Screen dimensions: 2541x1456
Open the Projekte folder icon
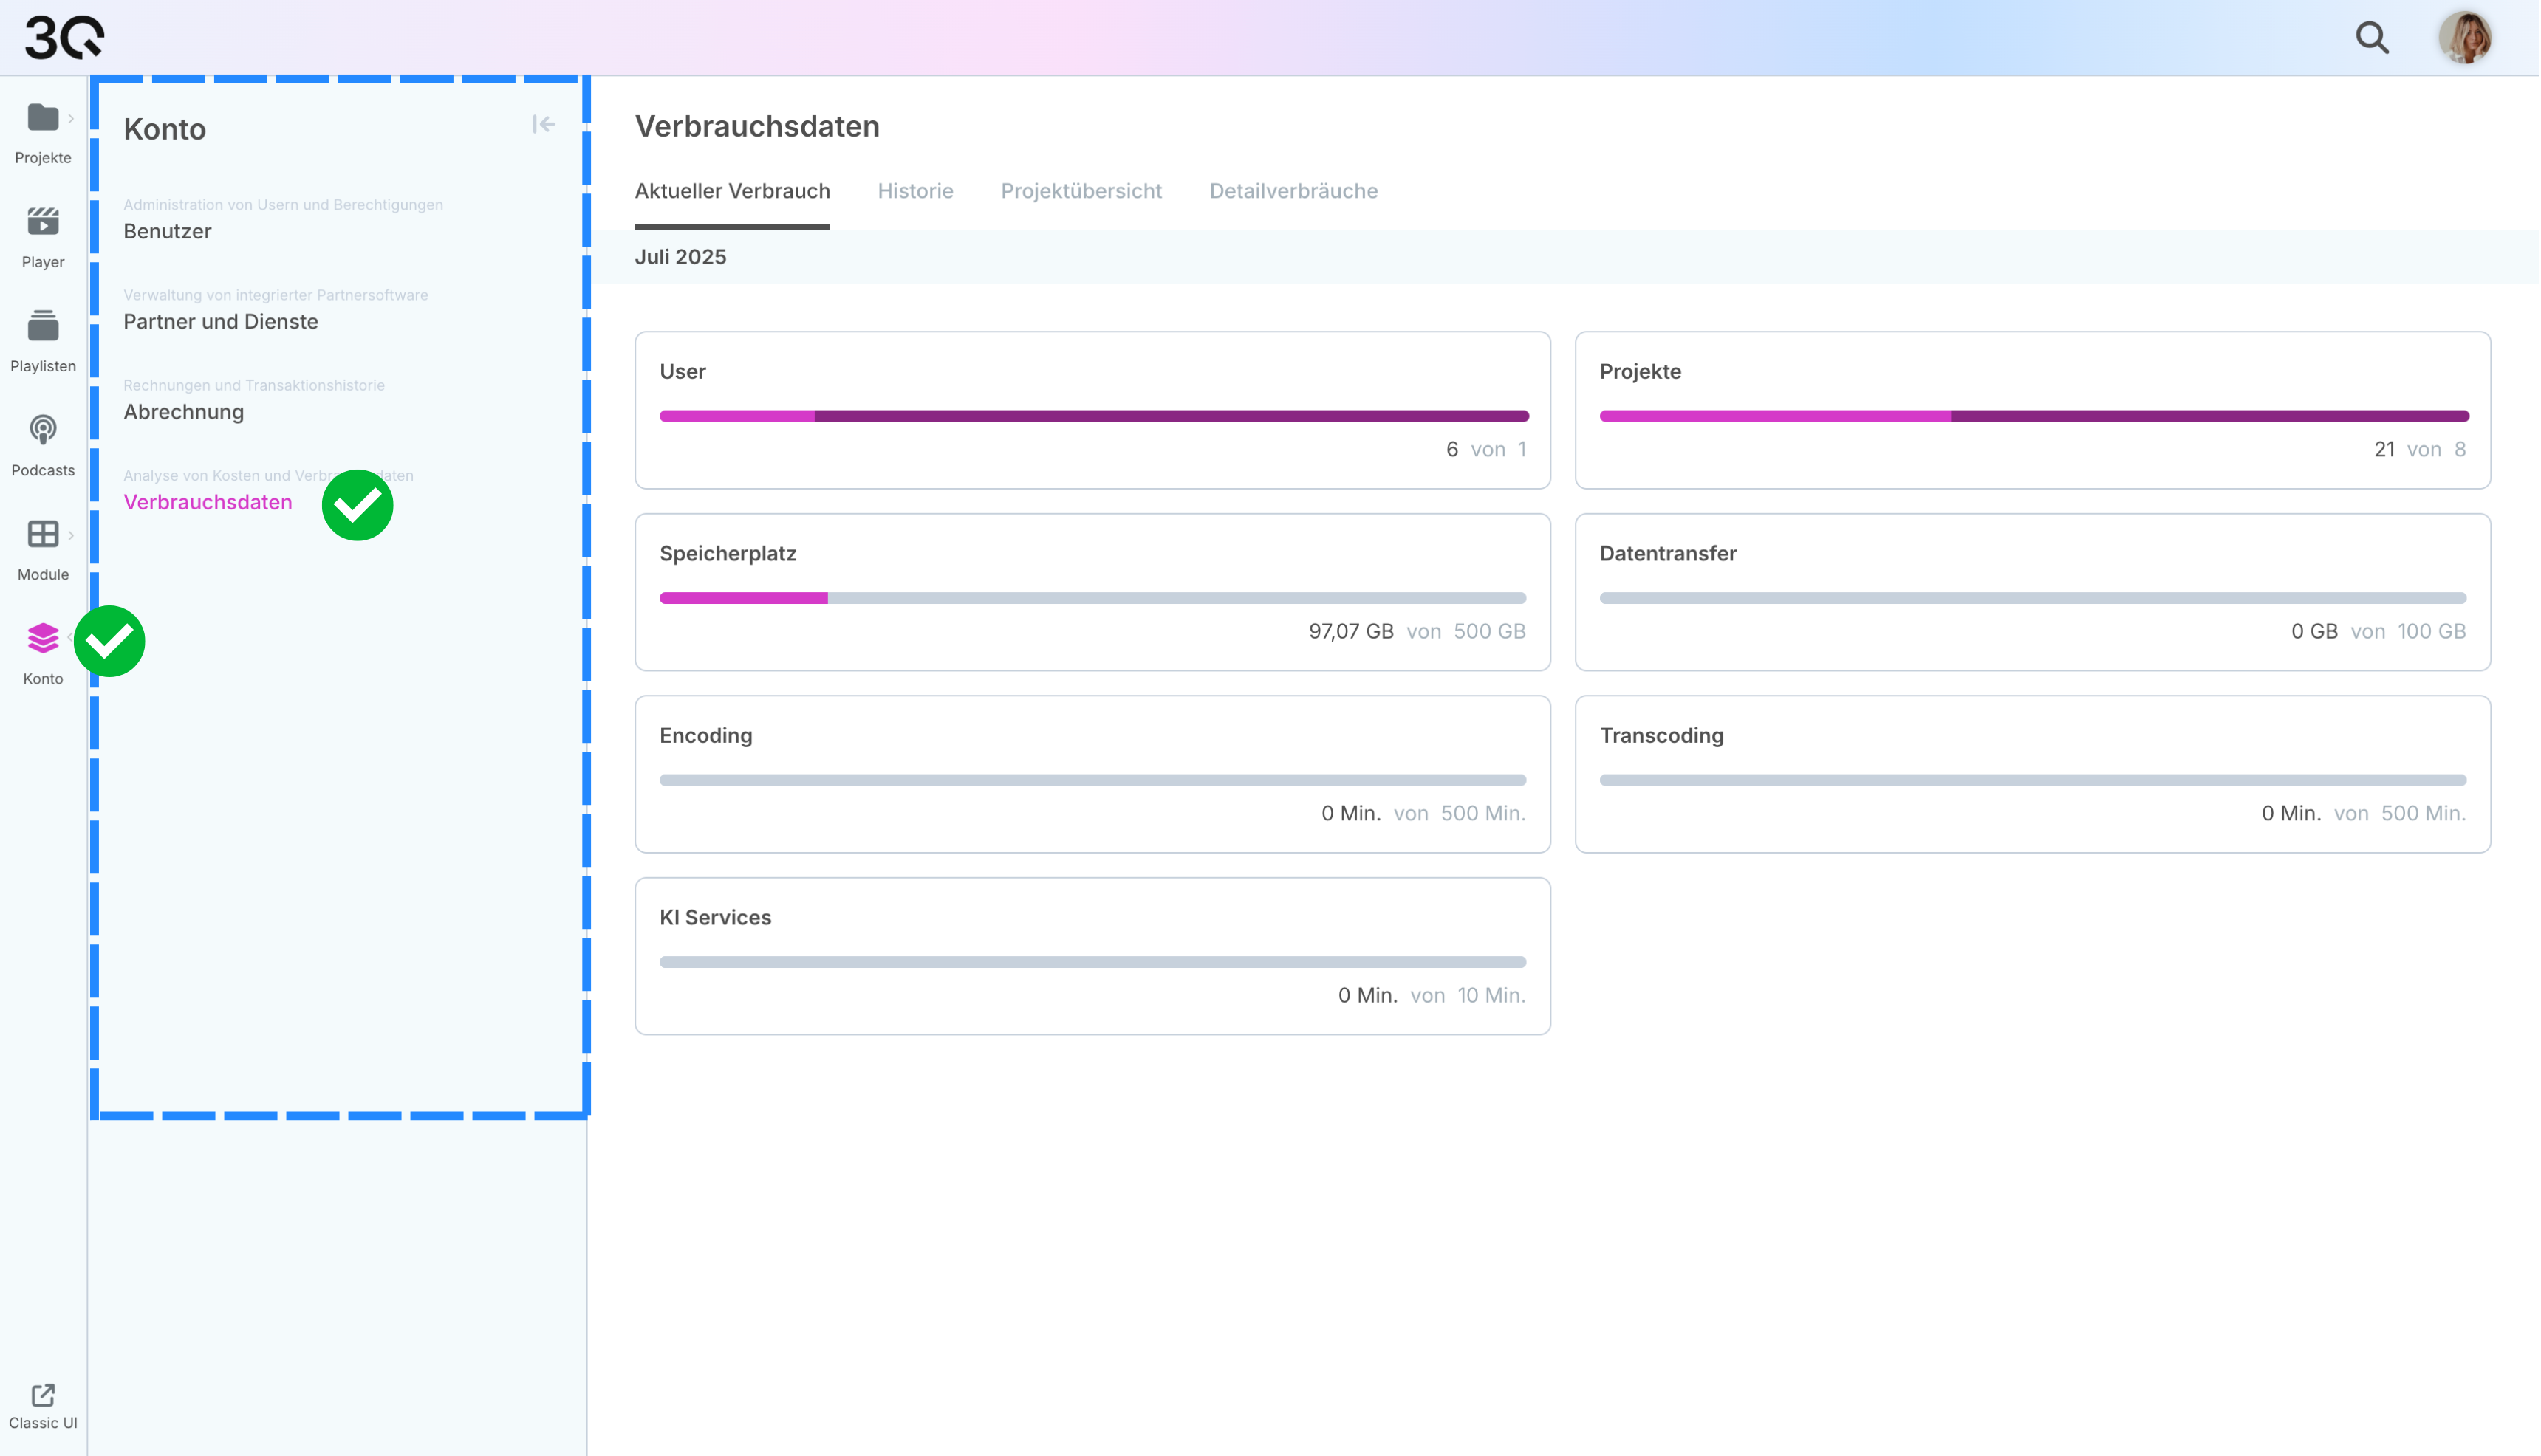click(42, 118)
